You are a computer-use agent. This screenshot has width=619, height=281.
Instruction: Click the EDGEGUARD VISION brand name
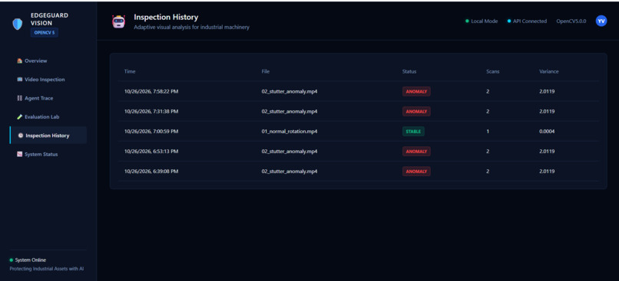tap(49, 19)
